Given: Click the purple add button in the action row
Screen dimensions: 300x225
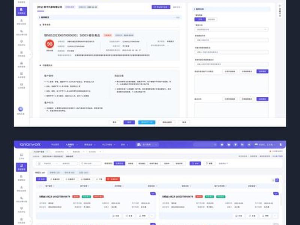Looking at the screenshot, I should click(x=41, y=179).
